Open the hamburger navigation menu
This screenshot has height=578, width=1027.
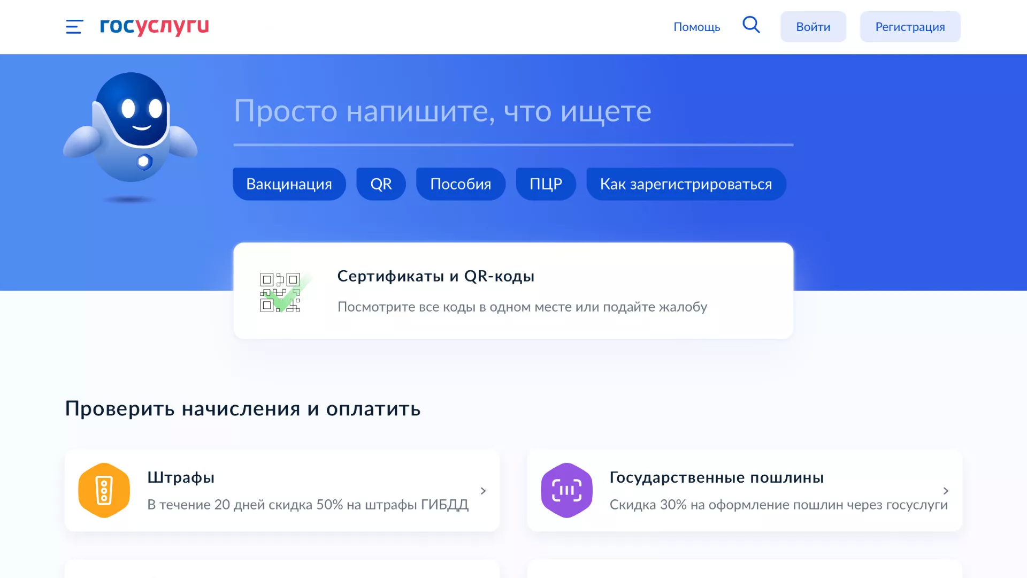point(73,27)
